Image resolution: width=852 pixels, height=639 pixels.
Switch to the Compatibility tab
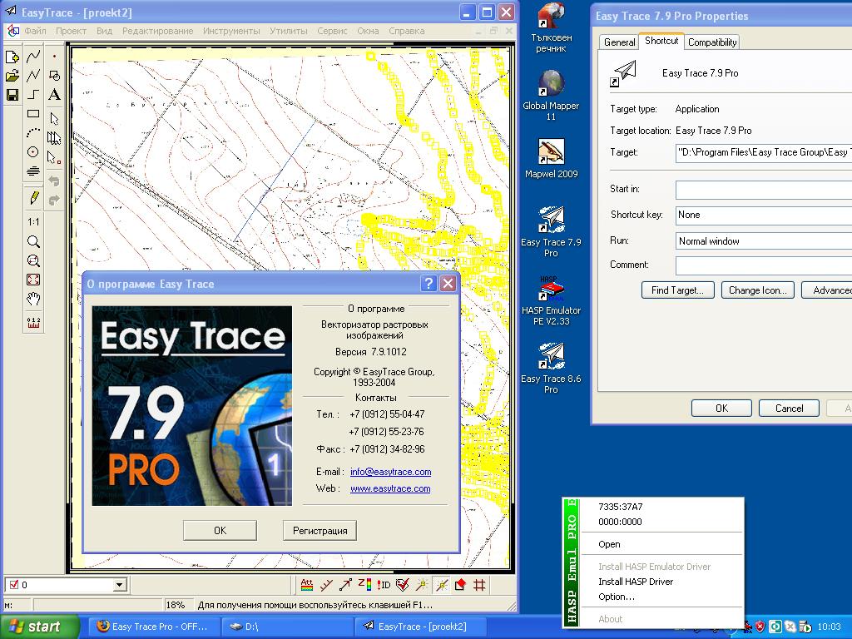tap(712, 42)
